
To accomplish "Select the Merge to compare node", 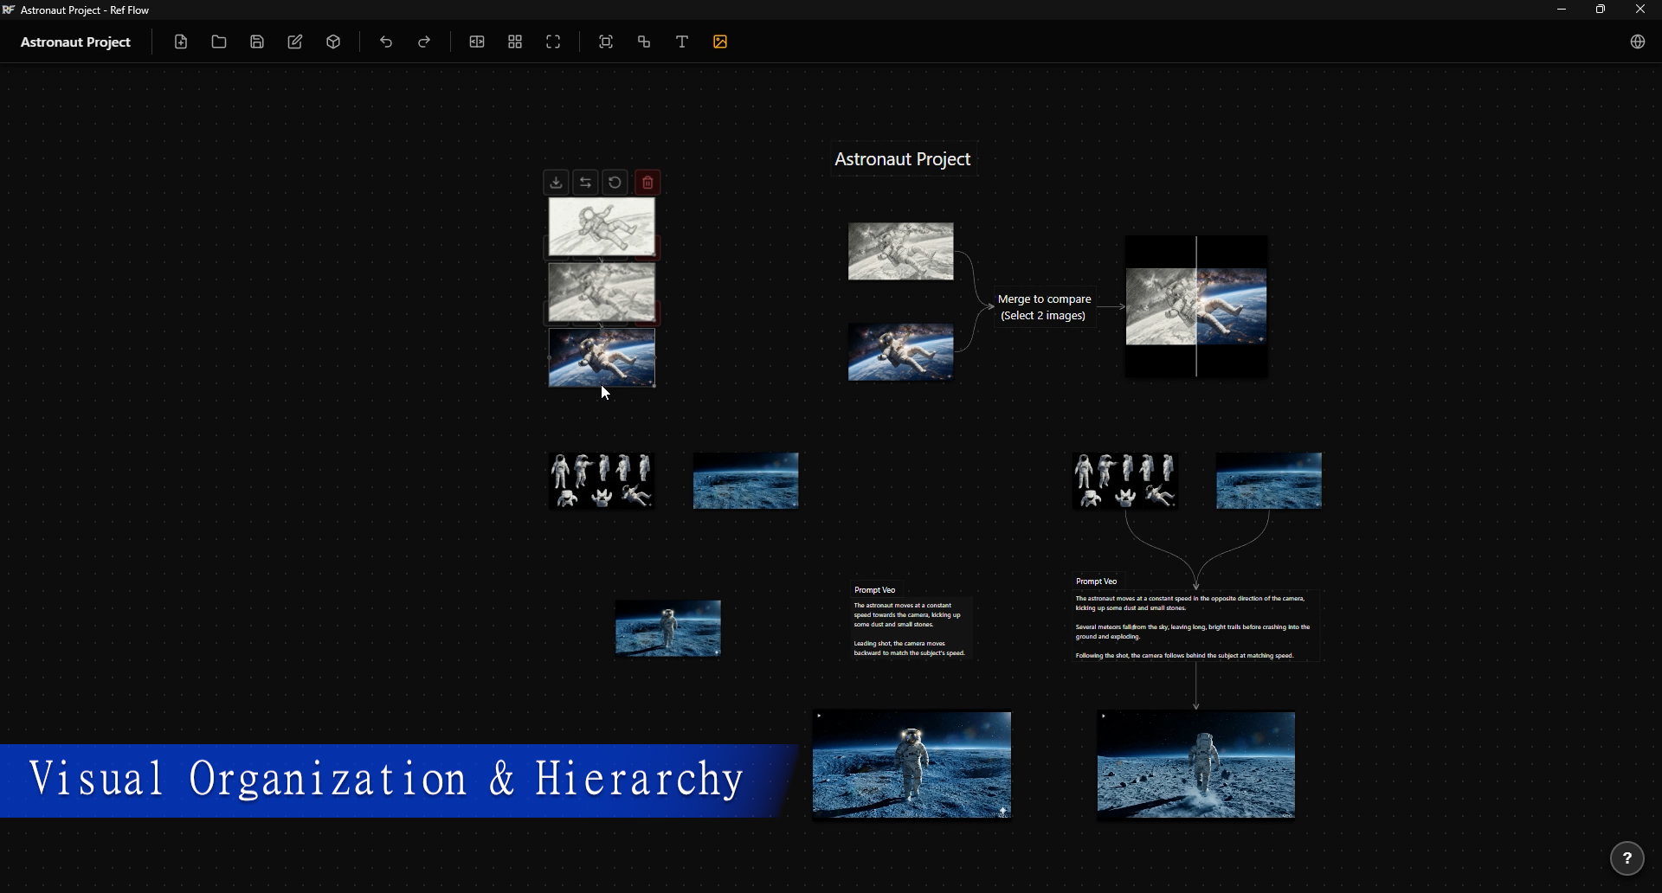I will 1044,307.
